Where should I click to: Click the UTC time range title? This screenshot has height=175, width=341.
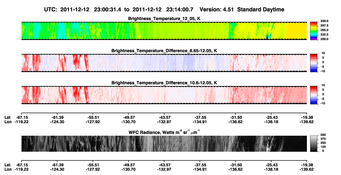tap(164, 9)
